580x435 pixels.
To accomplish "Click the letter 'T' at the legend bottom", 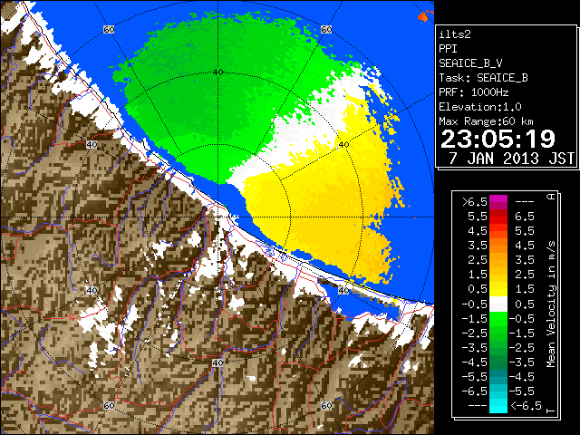I will 551,411.
